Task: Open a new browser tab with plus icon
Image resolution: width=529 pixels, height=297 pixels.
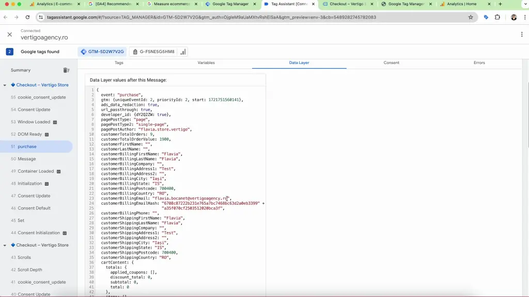Action: point(500,4)
